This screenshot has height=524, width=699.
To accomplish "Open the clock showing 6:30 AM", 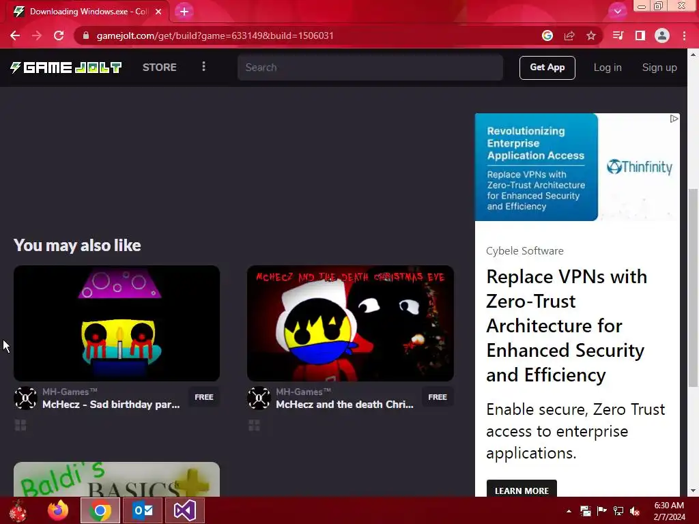I will [669, 511].
